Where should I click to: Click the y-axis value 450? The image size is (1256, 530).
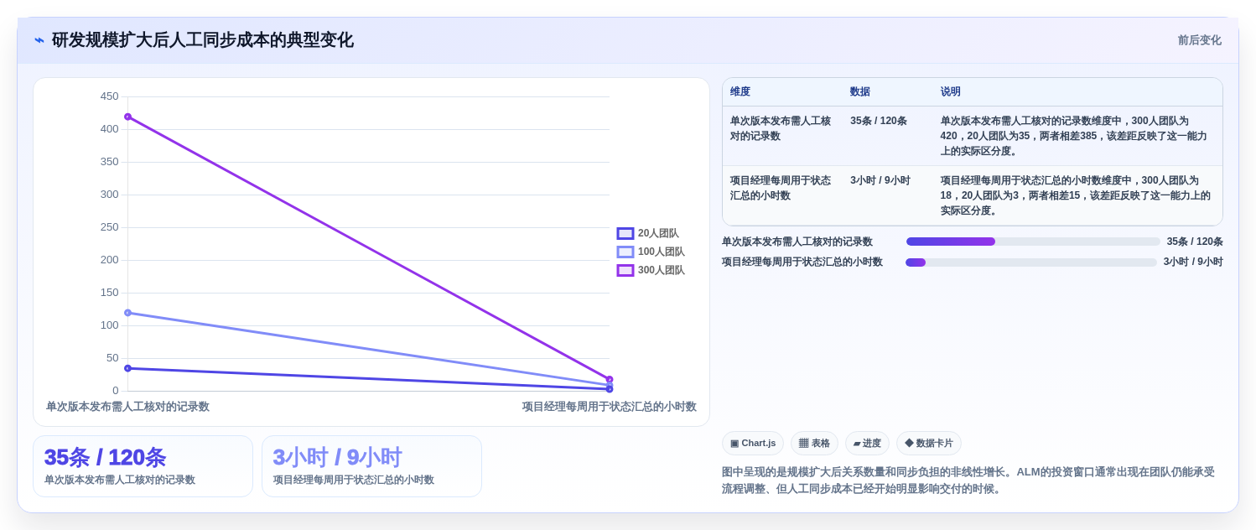tap(110, 96)
